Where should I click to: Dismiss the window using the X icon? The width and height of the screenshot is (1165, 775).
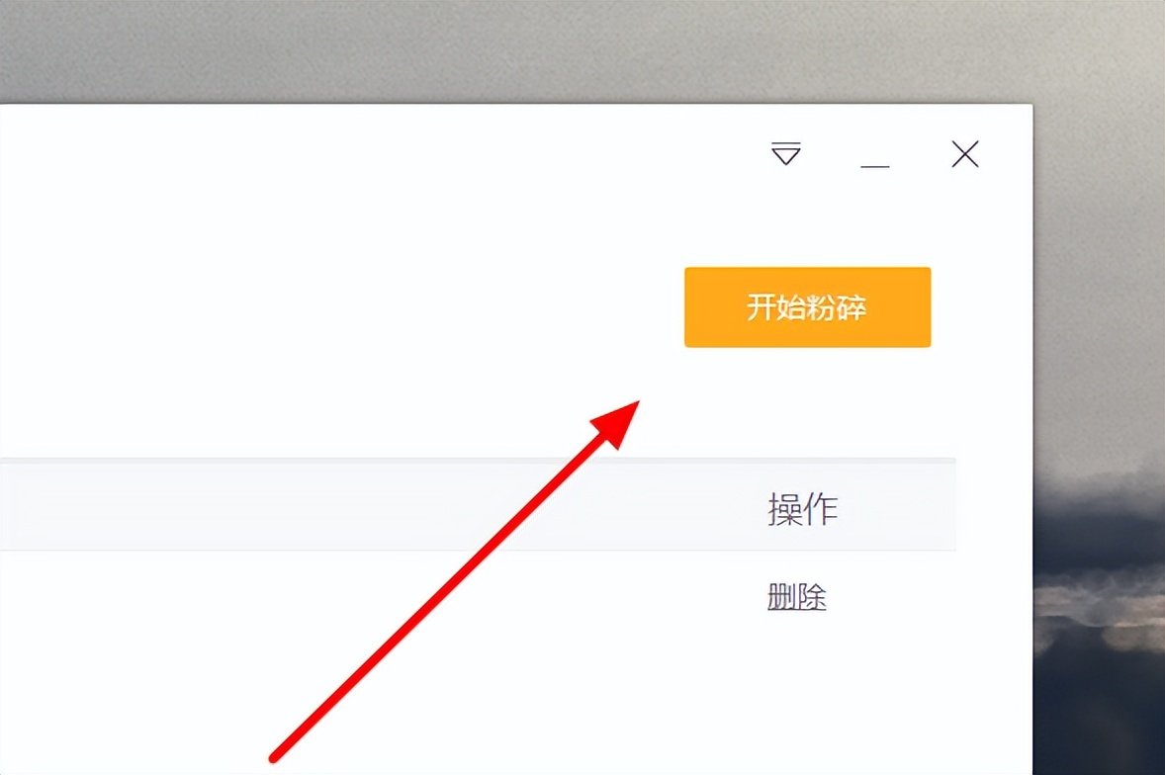pos(965,154)
